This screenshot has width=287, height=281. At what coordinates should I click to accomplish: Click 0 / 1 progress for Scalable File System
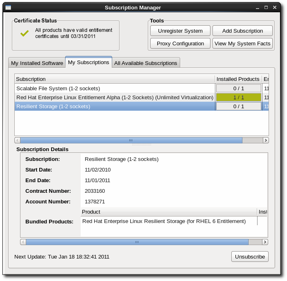(239, 88)
